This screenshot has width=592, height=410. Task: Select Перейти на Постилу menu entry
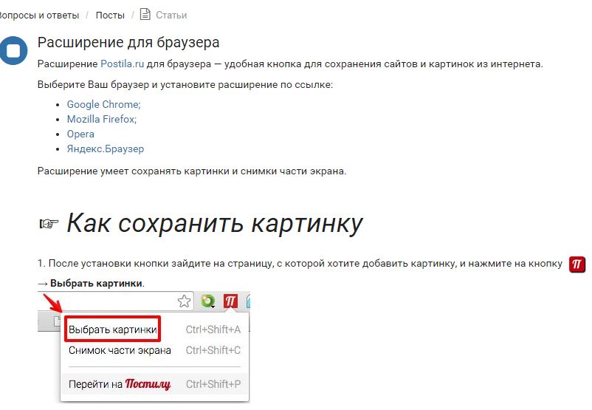point(120,384)
